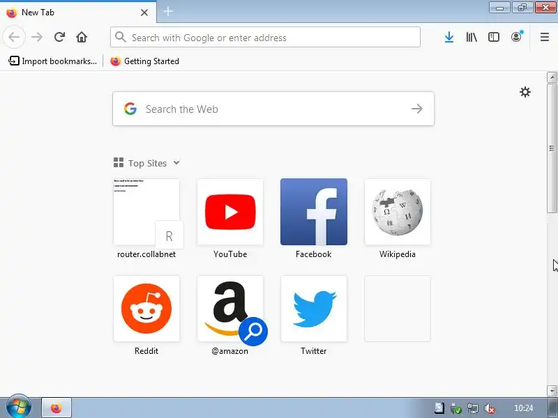This screenshot has width=558, height=418.
Task: Open the router.collabnet top site
Action: [x=146, y=212]
